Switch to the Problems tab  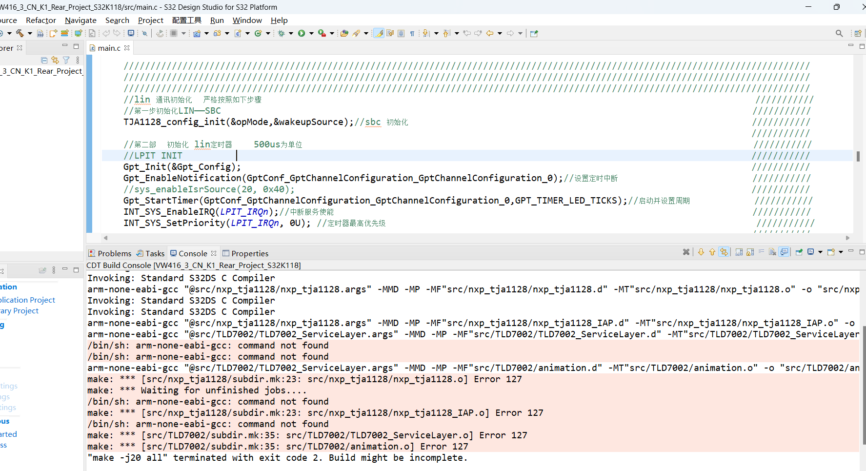[114, 253]
